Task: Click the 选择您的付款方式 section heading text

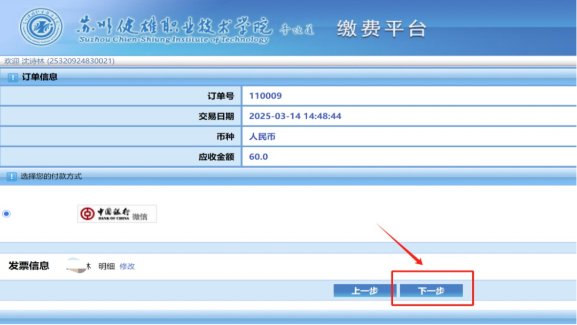Action: pyautogui.click(x=51, y=176)
